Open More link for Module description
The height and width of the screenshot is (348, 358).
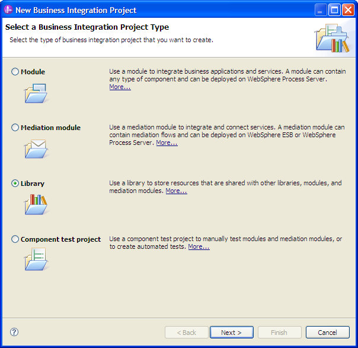point(120,87)
